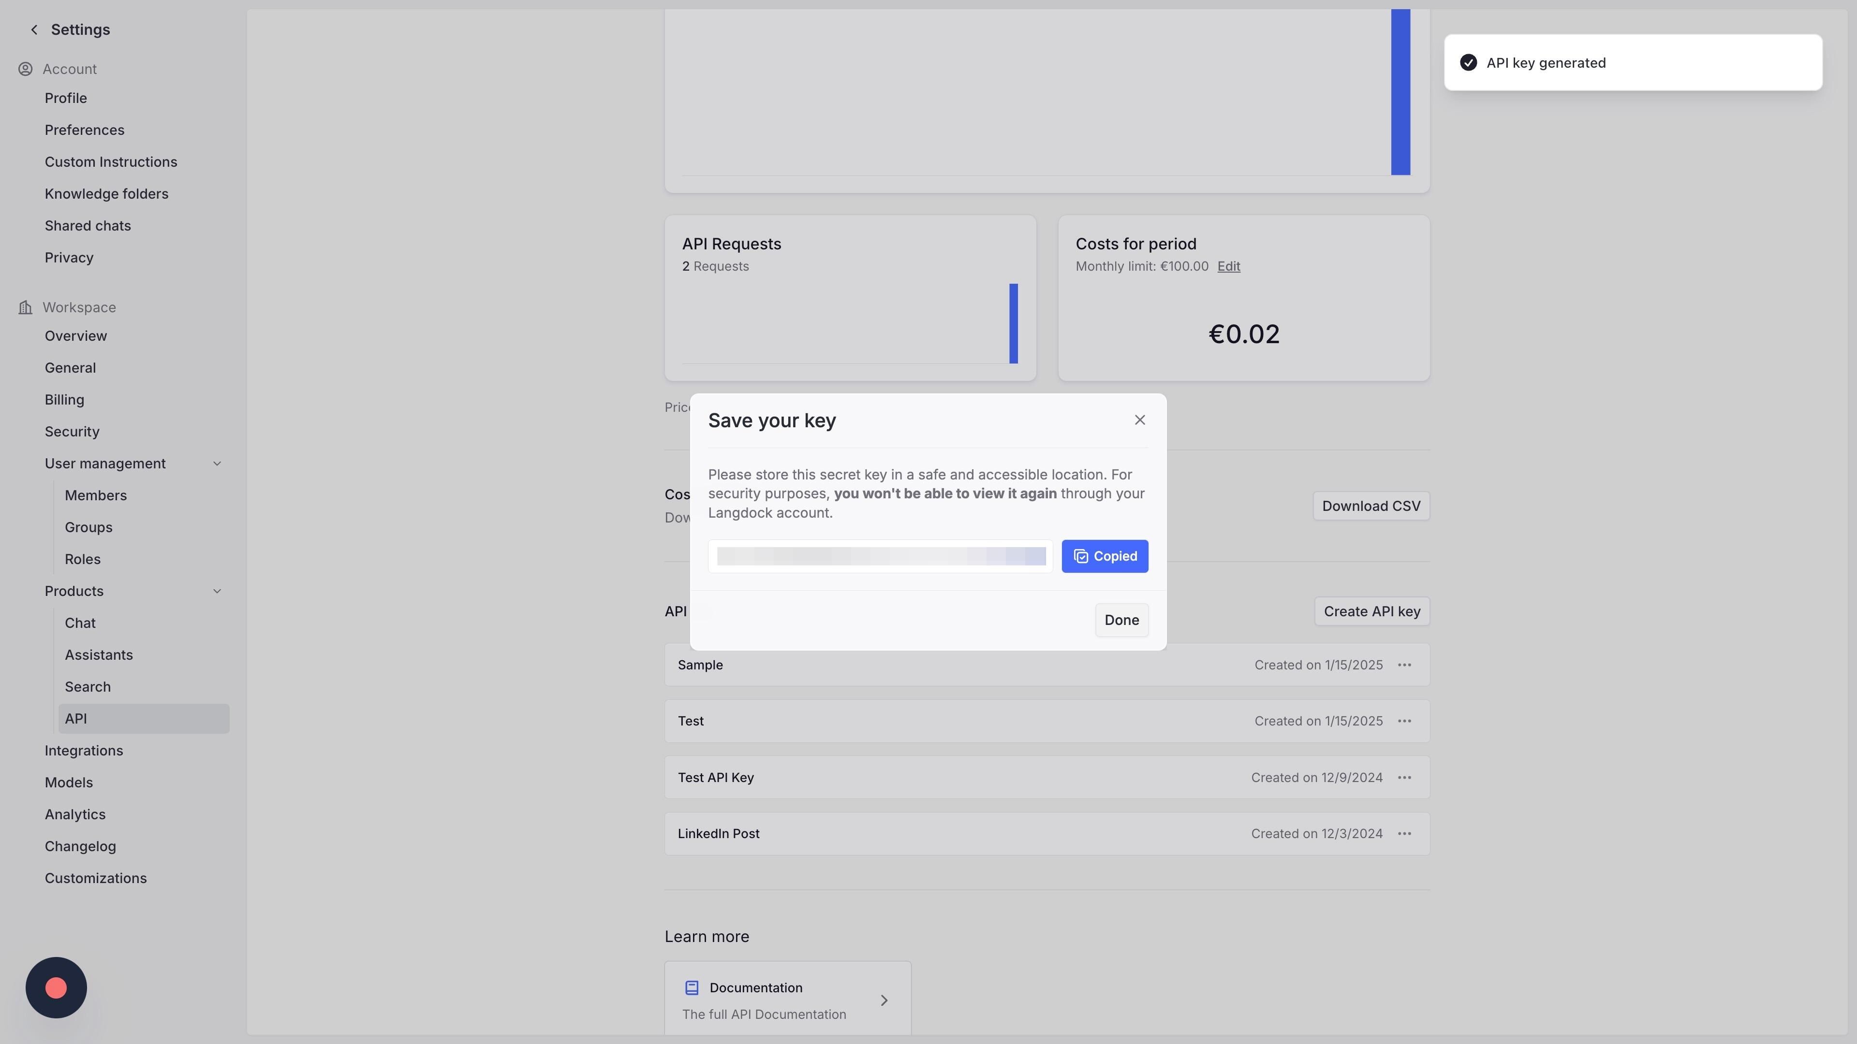Click the blue bar in API Requests chart

coord(1013,323)
